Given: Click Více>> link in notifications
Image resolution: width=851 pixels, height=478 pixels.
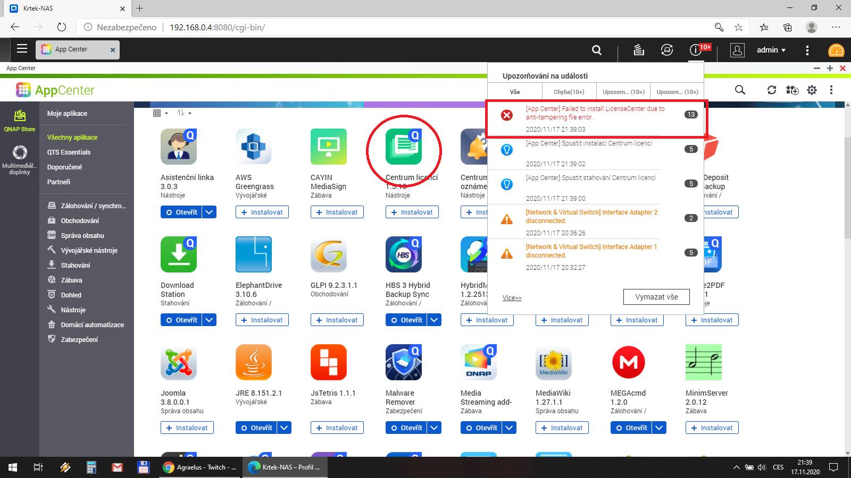Looking at the screenshot, I should click(x=512, y=298).
